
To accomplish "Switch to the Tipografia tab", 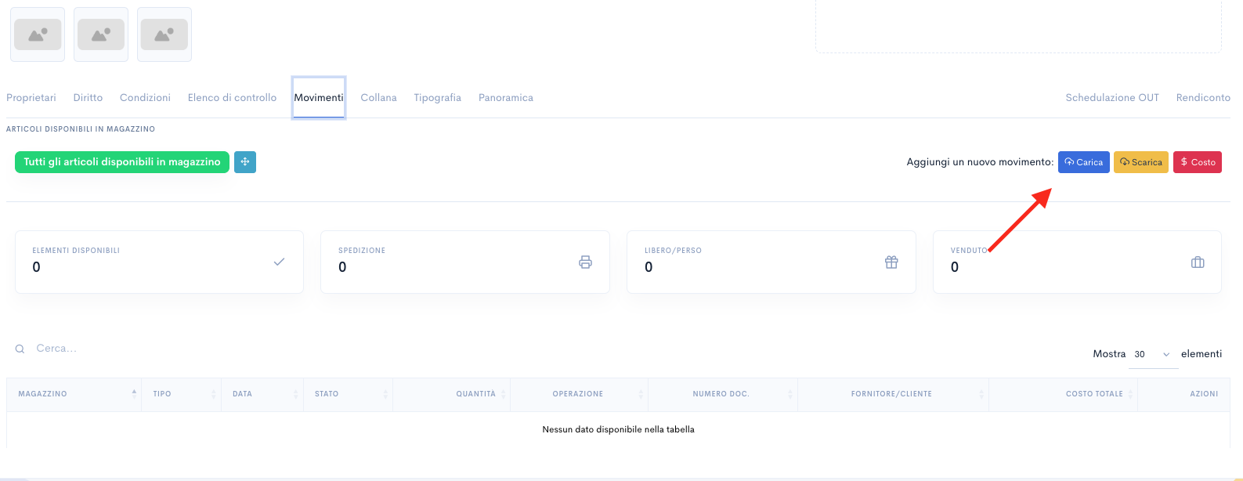I will 437,98.
